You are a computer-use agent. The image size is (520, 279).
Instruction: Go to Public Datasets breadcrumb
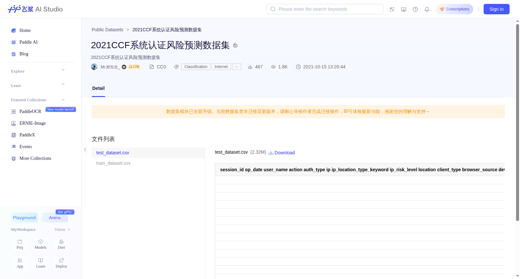coord(107,30)
